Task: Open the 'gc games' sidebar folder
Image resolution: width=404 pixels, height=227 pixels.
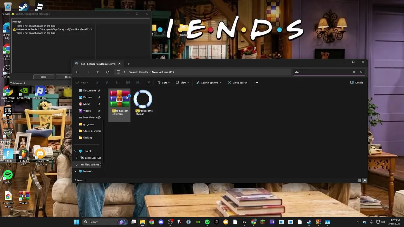Action: (88, 124)
